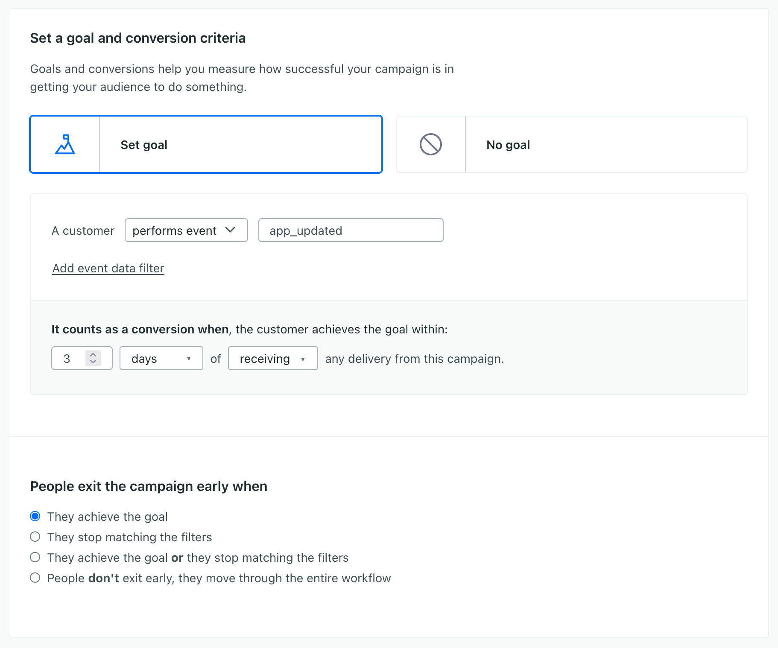Screen dimensions: 778x648
Task: Select They stop matching the filters radio
Action: pos(35,537)
